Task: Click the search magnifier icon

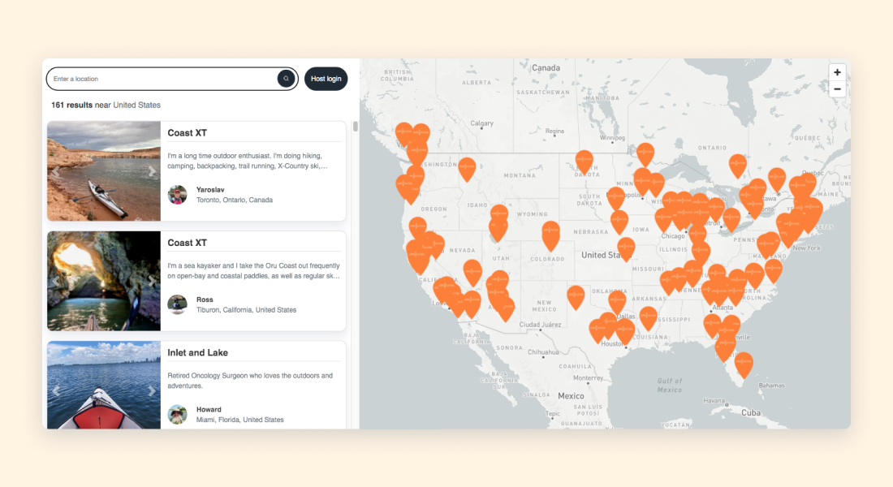Action: click(x=286, y=79)
